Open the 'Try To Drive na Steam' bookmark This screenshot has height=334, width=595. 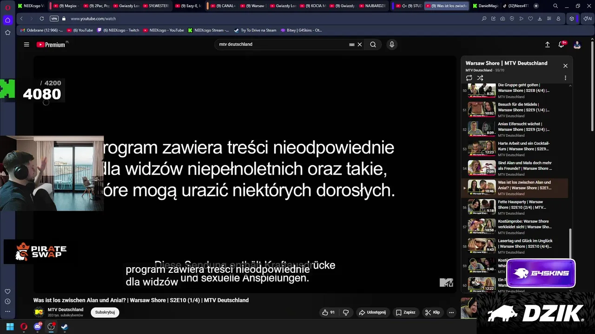point(255,30)
